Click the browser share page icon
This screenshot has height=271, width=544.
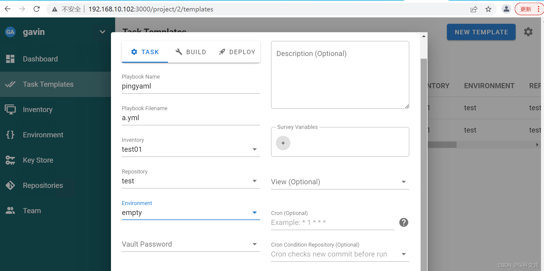pos(474,9)
